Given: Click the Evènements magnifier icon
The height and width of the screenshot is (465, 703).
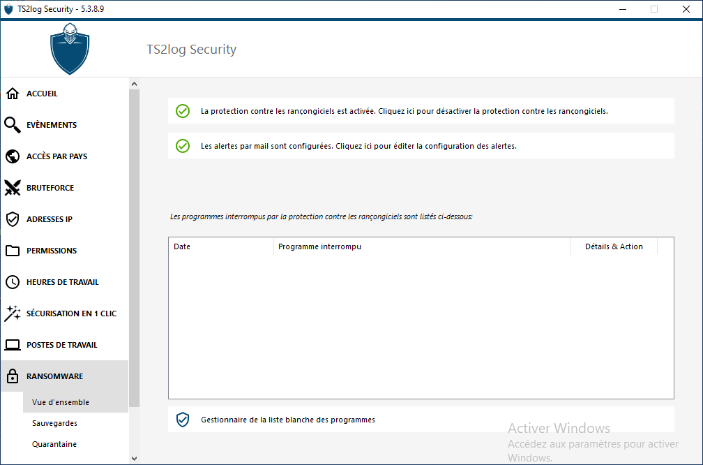Looking at the screenshot, I should pyautogui.click(x=13, y=125).
